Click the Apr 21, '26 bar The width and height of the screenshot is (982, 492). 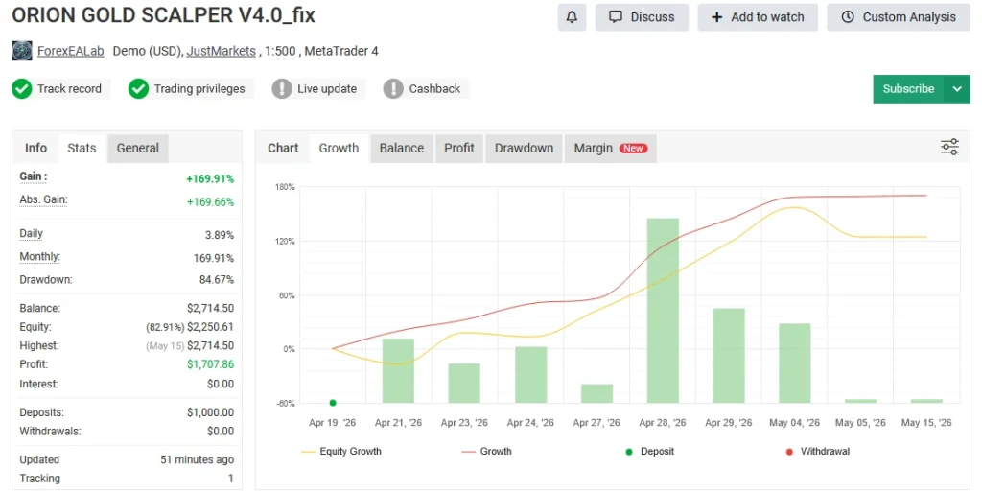click(398, 370)
